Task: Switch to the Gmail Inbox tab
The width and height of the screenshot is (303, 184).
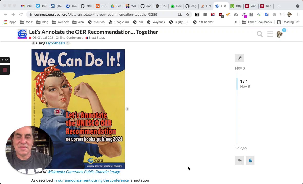Action: 26,6
